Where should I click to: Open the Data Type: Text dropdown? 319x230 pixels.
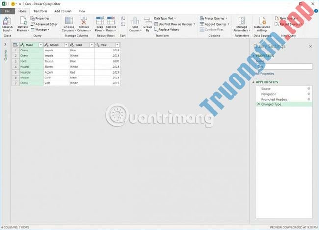[165, 18]
